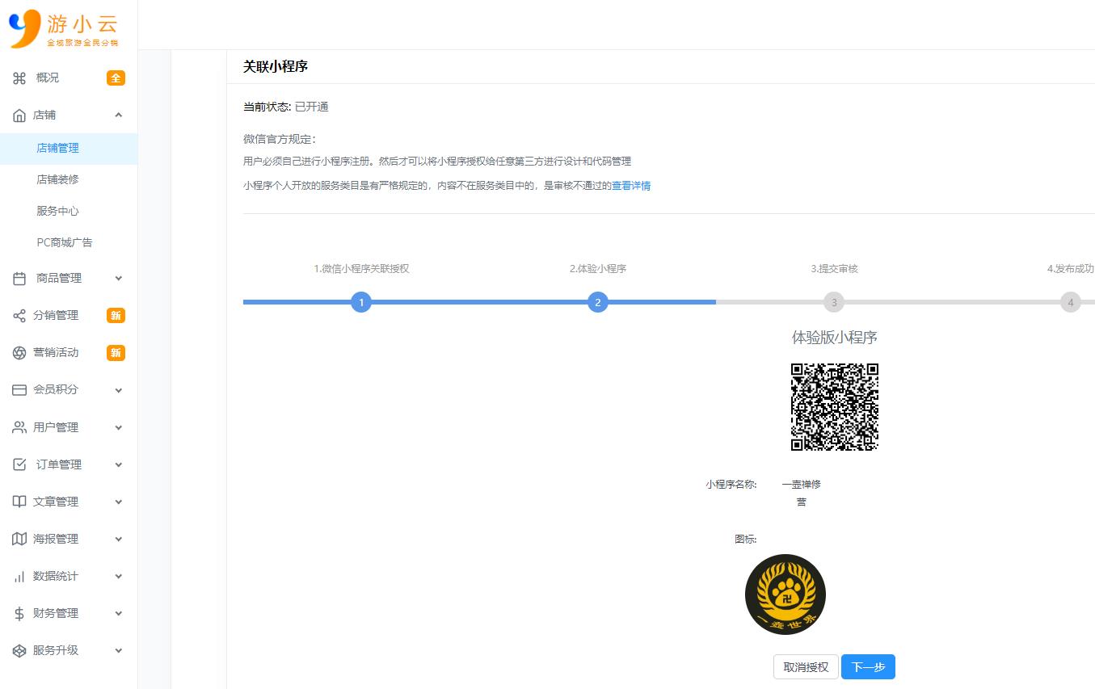Click the 店铺 house icon
Image resolution: width=1095 pixels, height=689 pixels.
[19, 116]
